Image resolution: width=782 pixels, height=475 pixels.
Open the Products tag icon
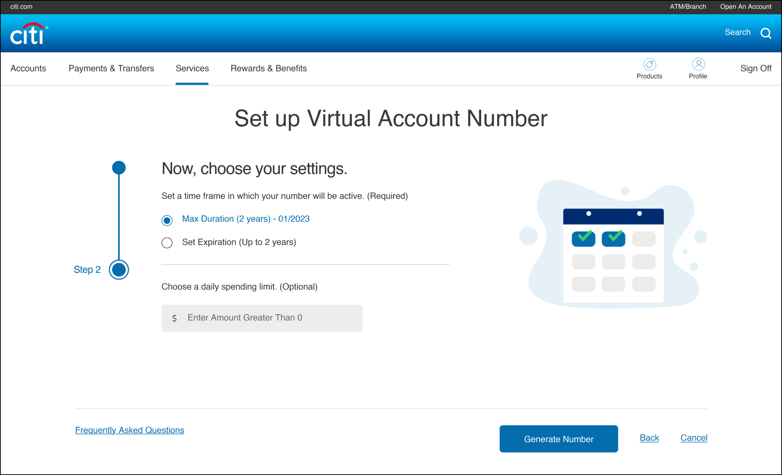(x=649, y=64)
